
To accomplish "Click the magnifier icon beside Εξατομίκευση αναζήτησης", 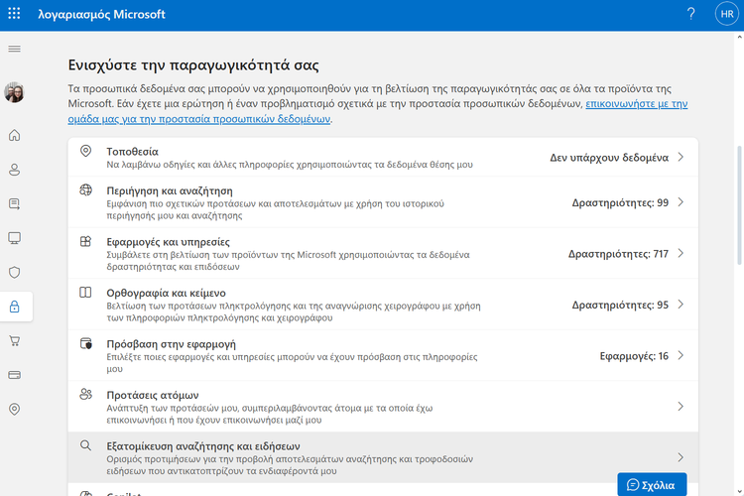I will [85, 445].
